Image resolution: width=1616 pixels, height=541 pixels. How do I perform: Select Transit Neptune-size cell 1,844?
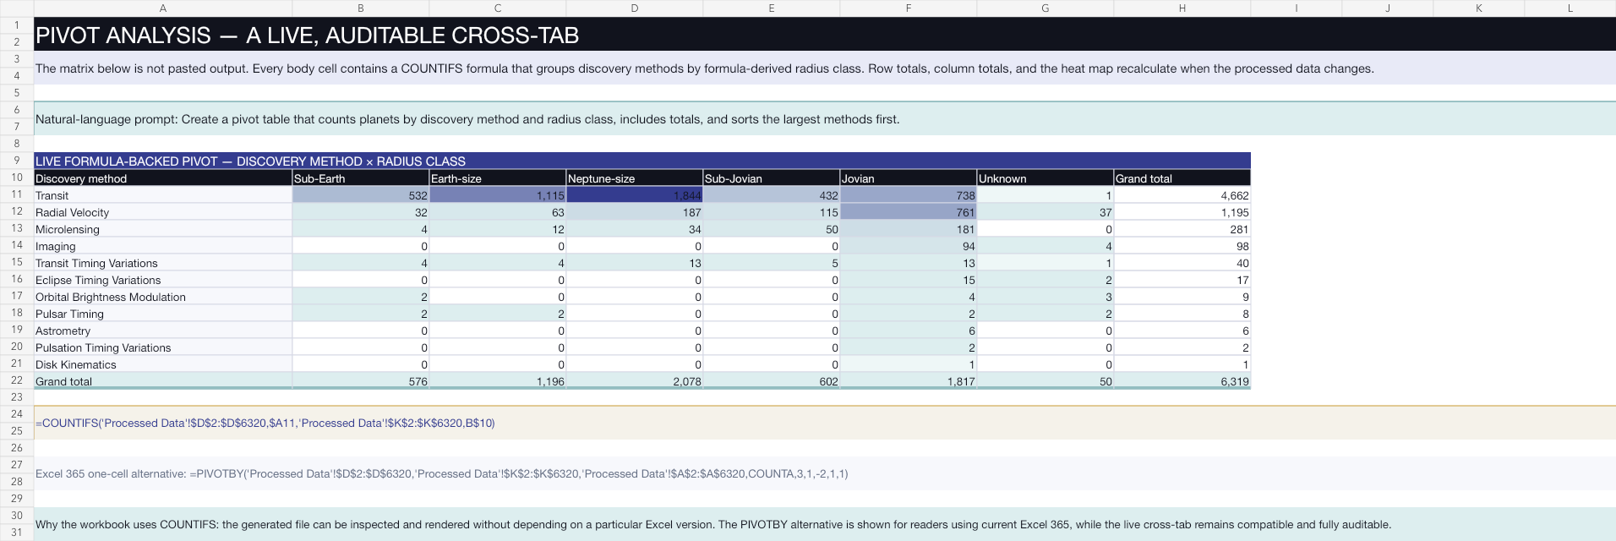point(635,195)
